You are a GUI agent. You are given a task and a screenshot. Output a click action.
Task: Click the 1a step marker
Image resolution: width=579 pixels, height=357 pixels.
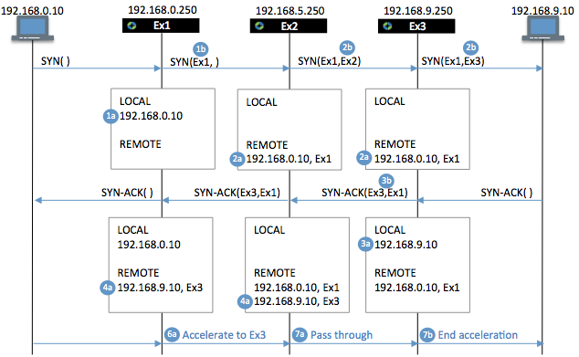pos(111,116)
